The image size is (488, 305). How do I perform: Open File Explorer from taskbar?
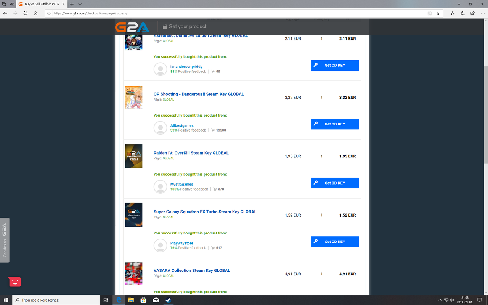click(x=131, y=300)
